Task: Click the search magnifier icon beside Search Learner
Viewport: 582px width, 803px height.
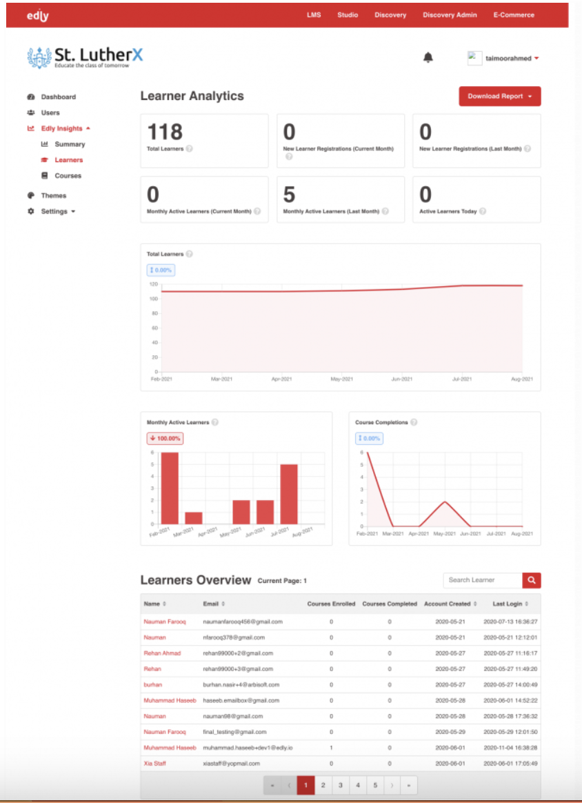Action: [532, 580]
